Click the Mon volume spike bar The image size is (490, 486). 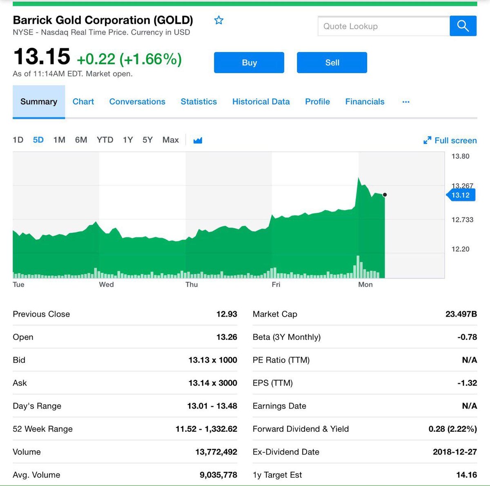(358, 267)
